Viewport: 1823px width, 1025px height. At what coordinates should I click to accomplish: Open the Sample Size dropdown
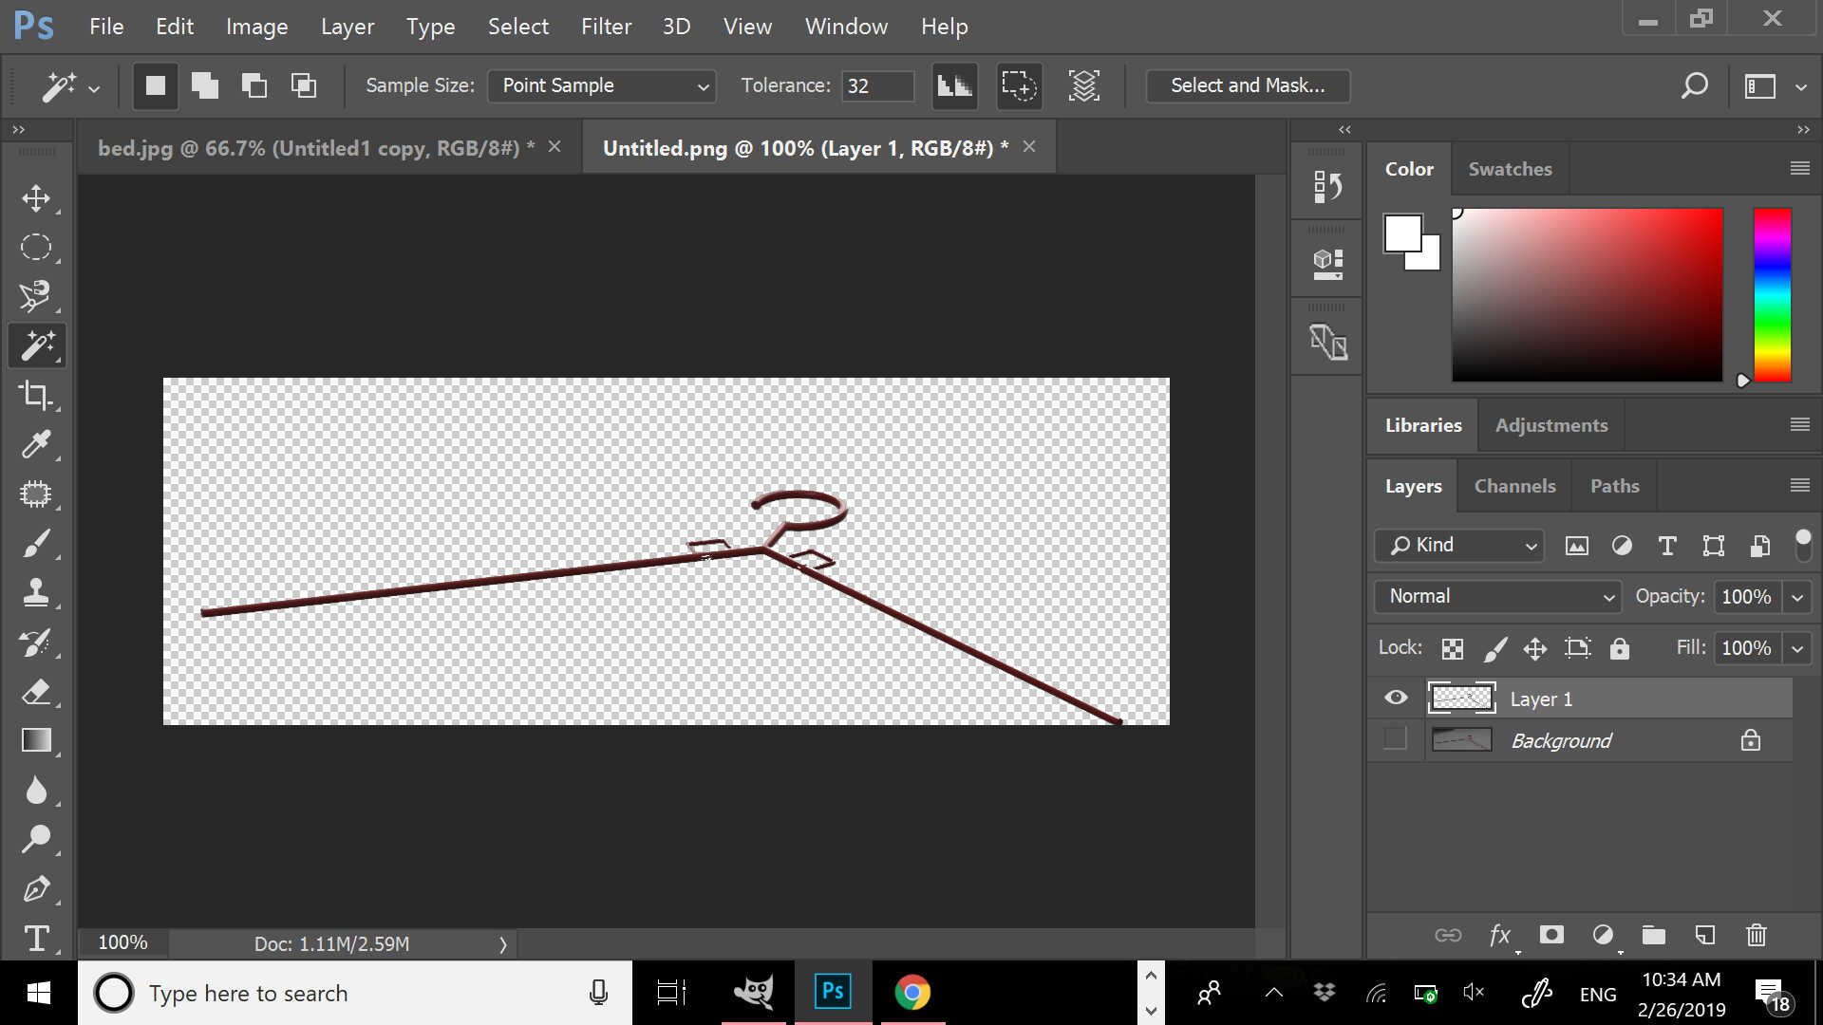coord(602,85)
